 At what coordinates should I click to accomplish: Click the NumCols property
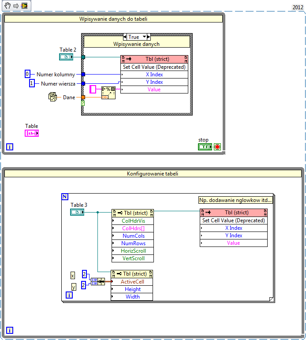tap(133, 235)
